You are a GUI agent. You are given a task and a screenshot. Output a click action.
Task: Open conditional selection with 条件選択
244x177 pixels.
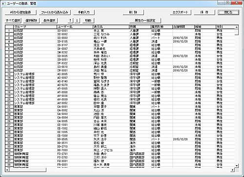pos(49,21)
